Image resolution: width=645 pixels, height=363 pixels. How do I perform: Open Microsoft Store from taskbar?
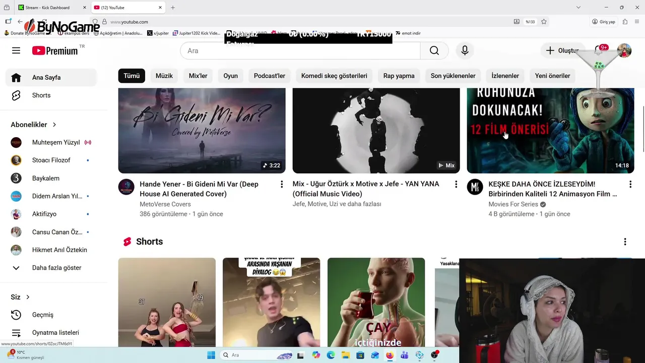[360, 355]
